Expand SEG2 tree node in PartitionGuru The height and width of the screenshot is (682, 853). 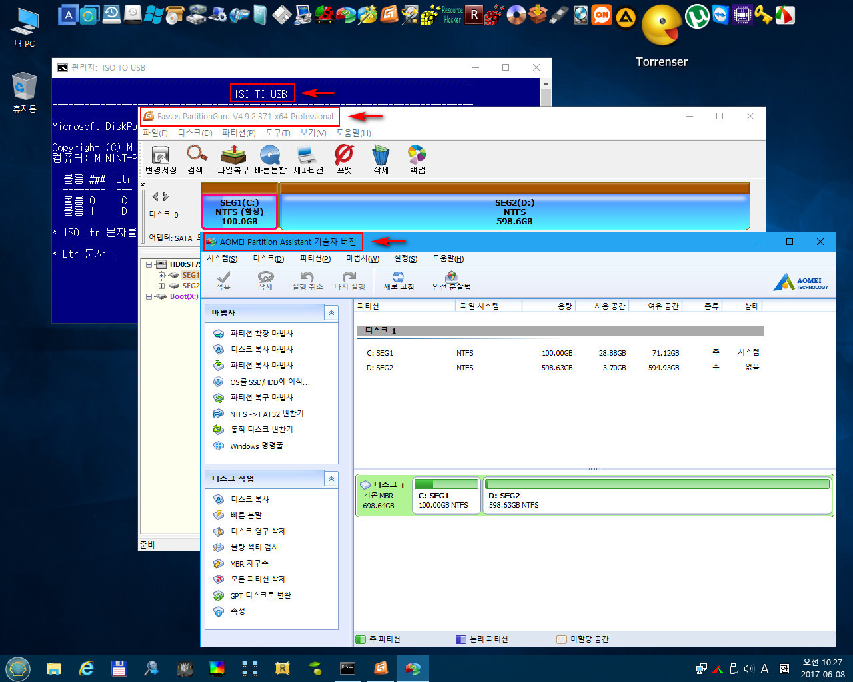pyautogui.click(x=161, y=286)
